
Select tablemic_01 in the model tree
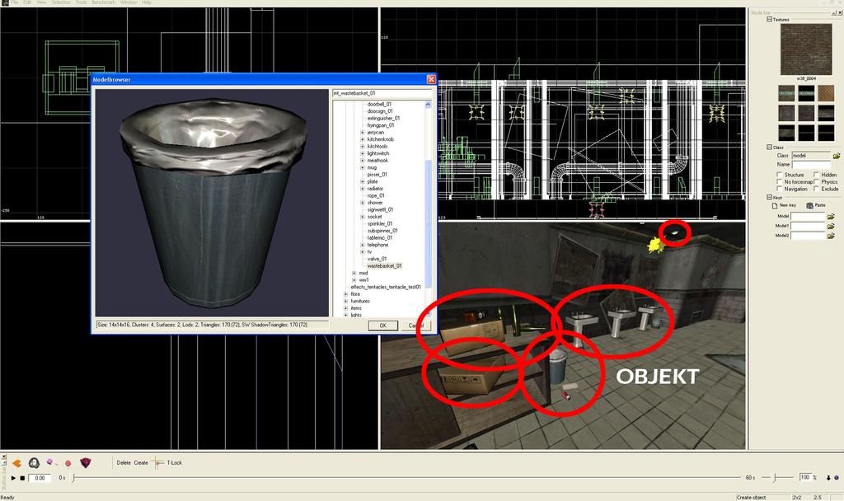pyautogui.click(x=380, y=238)
